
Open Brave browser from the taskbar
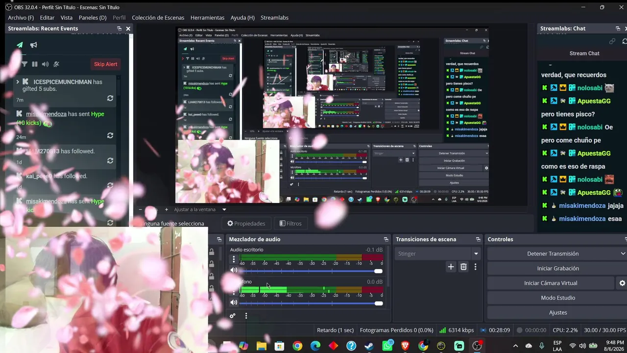pyautogui.click(x=405, y=346)
